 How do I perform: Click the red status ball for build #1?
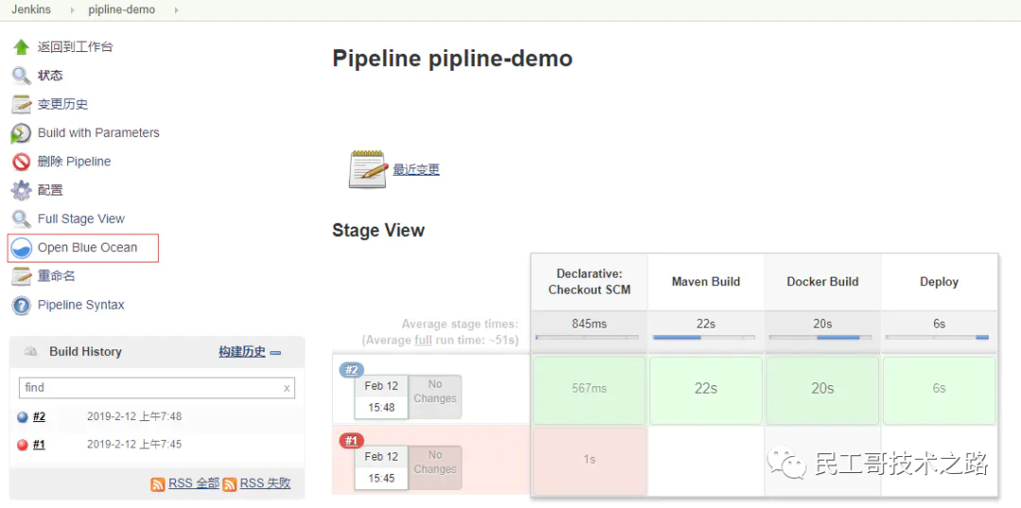coord(23,445)
